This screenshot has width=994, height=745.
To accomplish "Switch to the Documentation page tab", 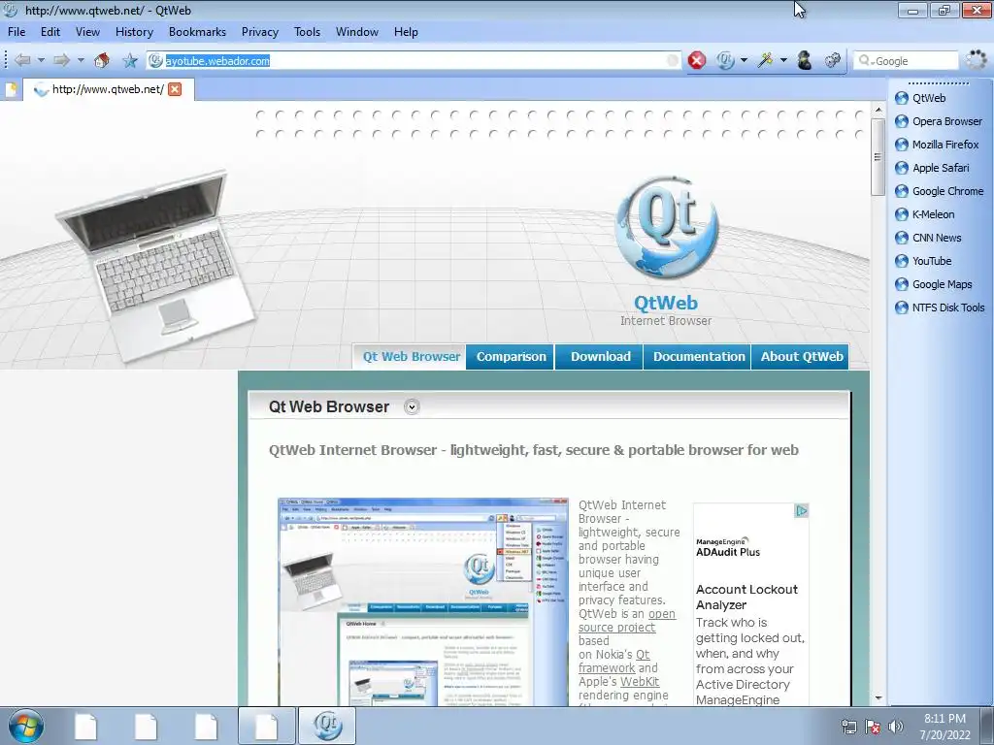I will coord(699,357).
